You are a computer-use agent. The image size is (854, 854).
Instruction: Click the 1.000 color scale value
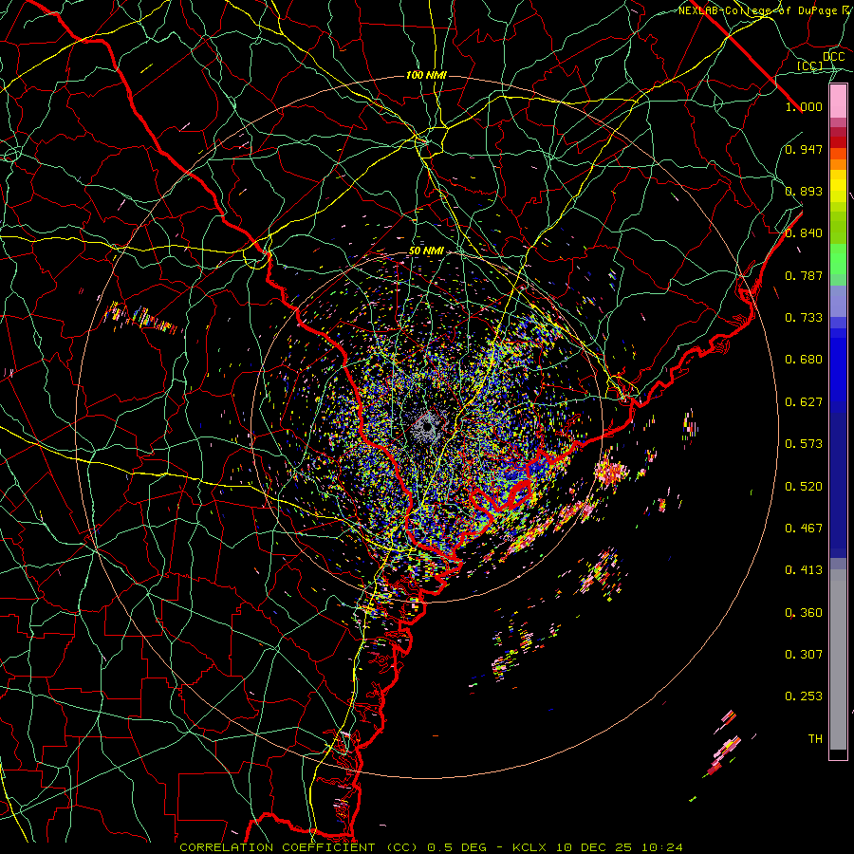click(804, 106)
